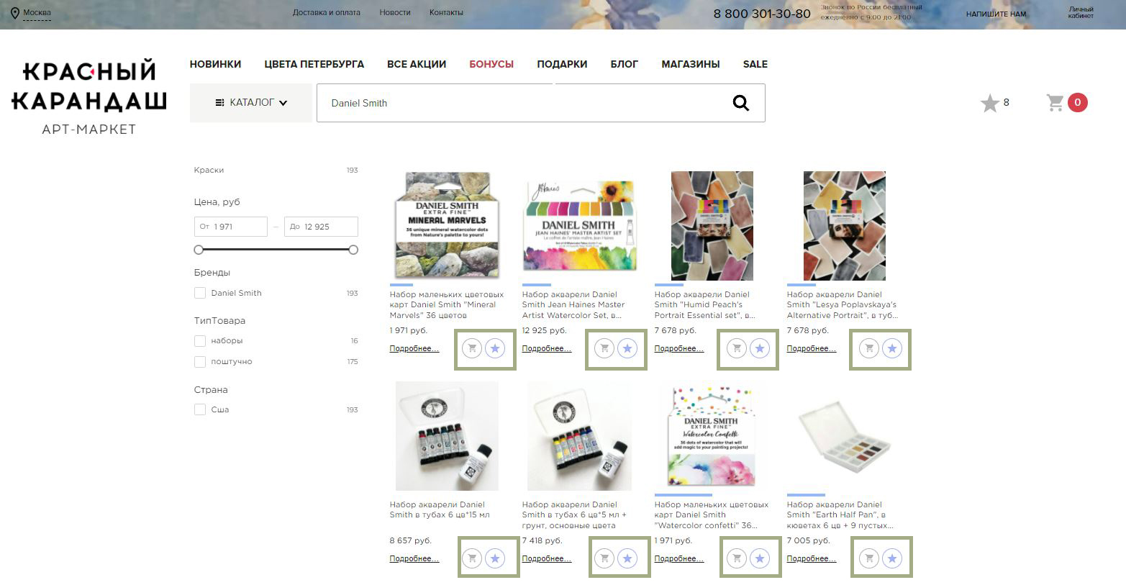
Task: Check the поштучно product type filter
Action: pos(200,362)
